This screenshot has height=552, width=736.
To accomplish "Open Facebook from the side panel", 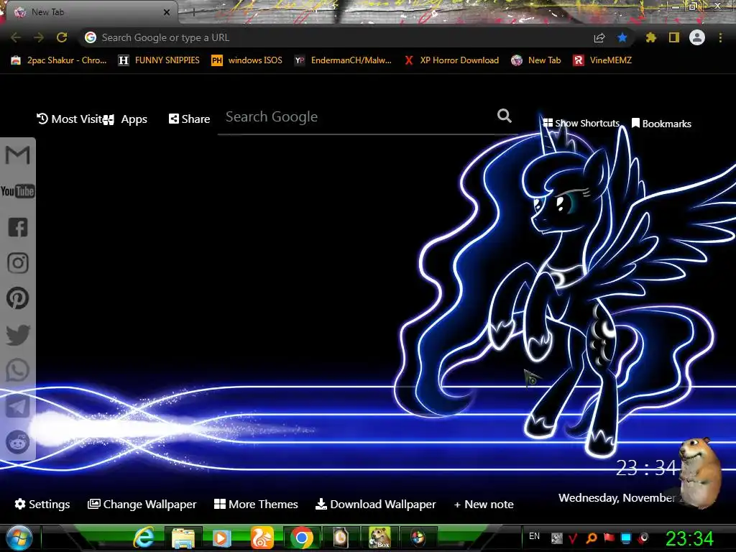I will pos(18,227).
